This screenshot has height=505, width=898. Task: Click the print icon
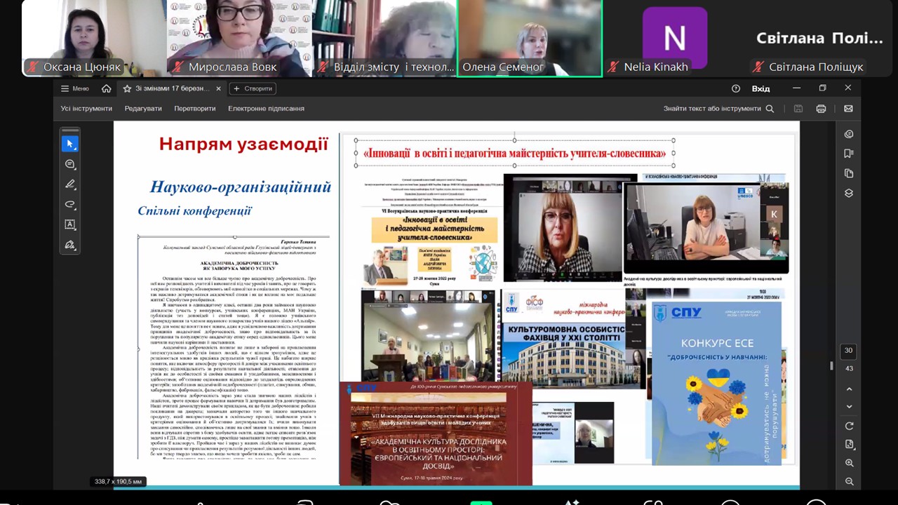[821, 109]
